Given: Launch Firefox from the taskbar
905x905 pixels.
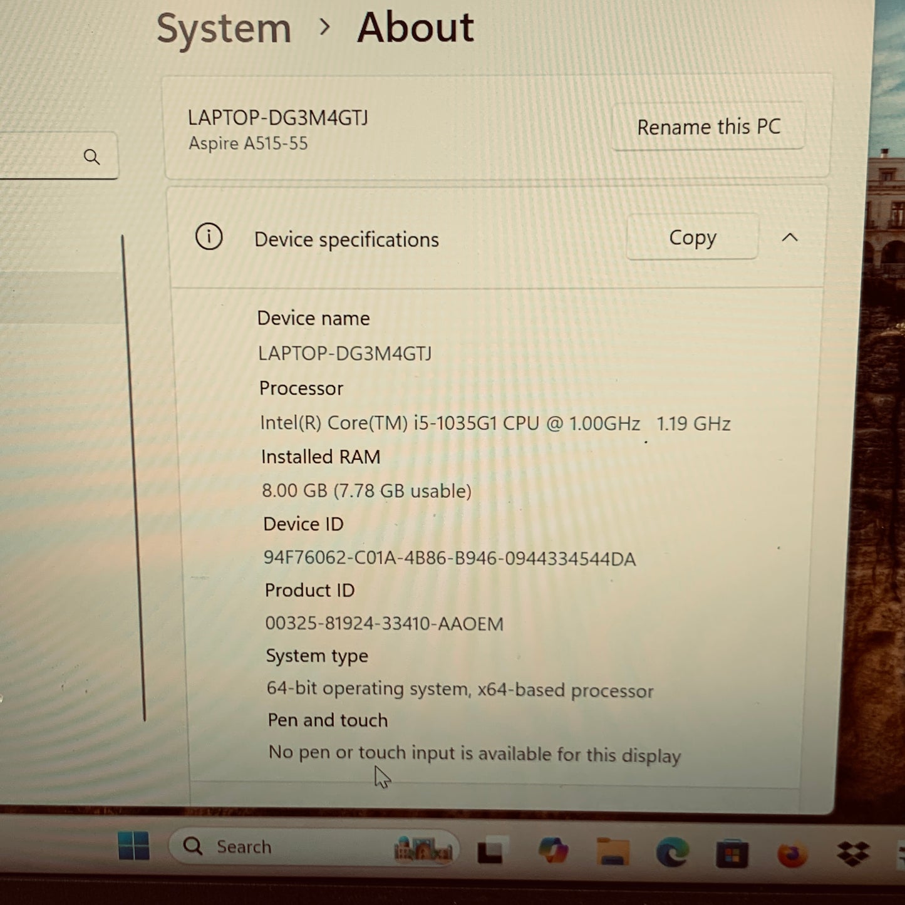Looking at the screenshot, I should [x=792, y=854].
